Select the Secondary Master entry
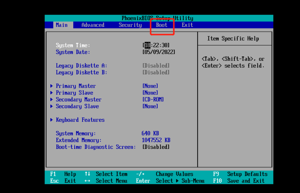Image resolution: width=300 pixels, height=193 pixels. (x=79, y=100)
